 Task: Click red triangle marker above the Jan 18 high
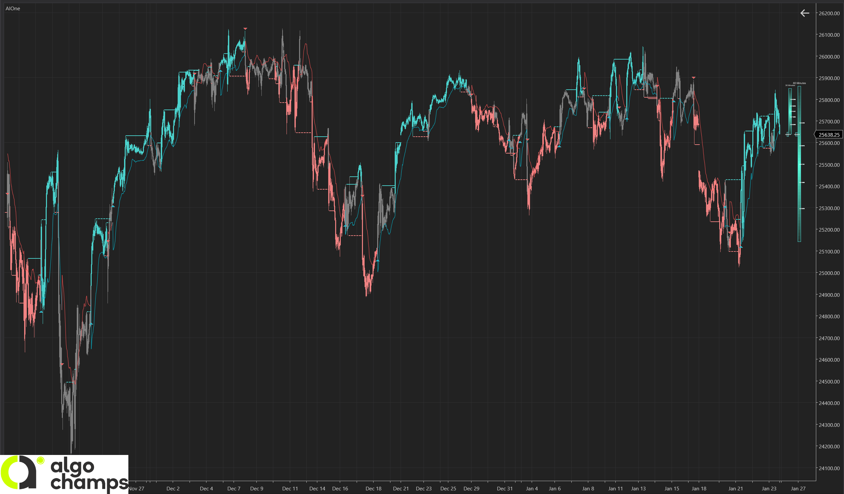(x=693, y=78)
